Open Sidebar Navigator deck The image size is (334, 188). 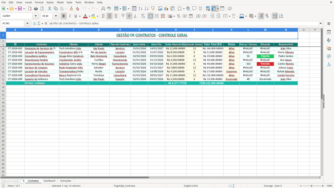329,57
